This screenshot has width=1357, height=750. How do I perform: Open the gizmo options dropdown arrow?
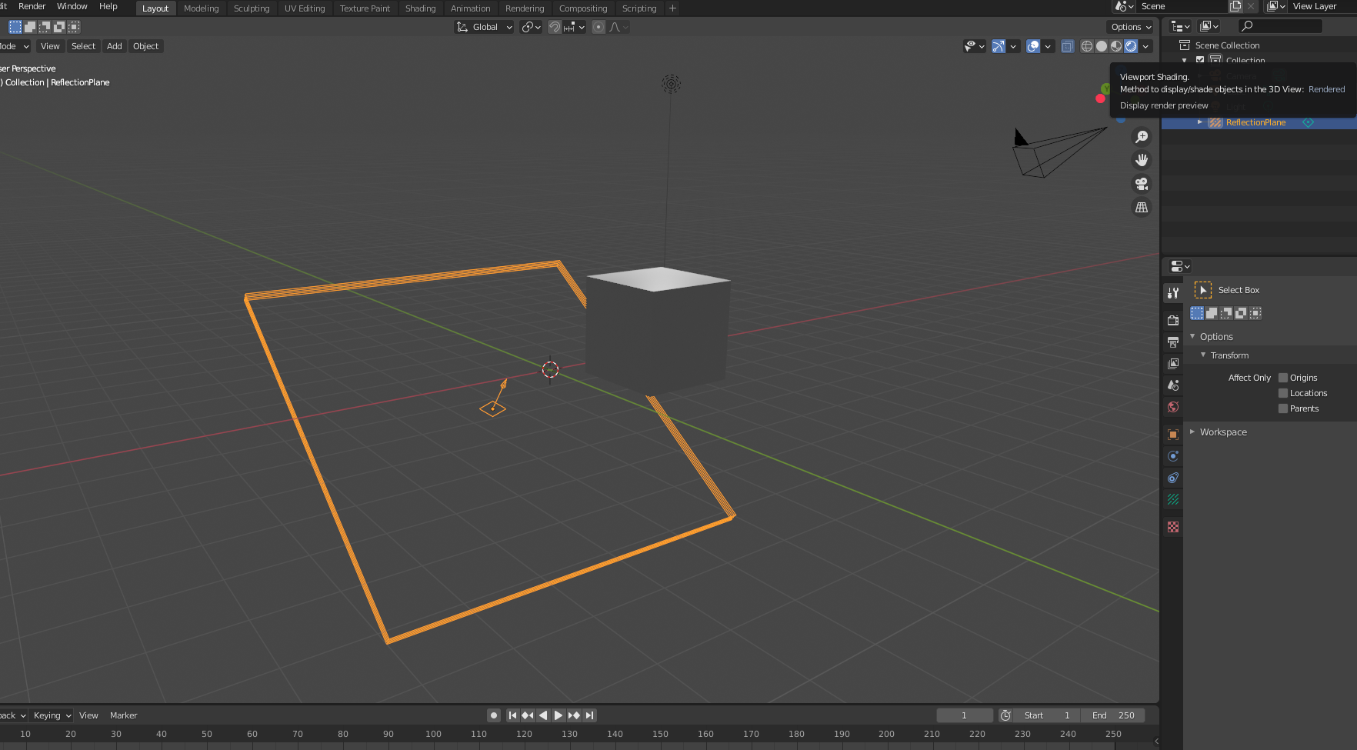coord(1013,46)
